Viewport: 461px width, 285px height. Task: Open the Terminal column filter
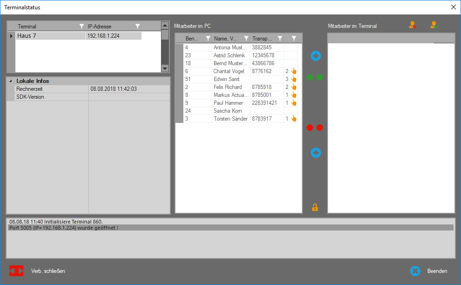(82, 27)
